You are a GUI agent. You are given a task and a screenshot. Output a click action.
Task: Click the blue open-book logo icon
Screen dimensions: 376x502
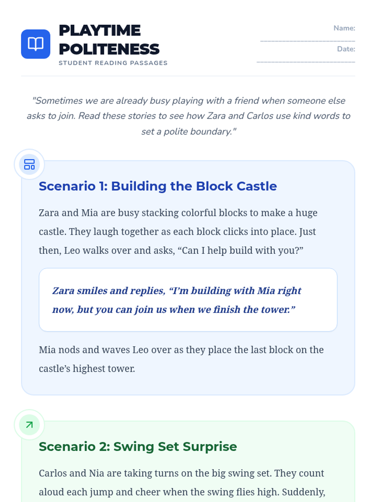pyautogui.click(x=36, y=44)
